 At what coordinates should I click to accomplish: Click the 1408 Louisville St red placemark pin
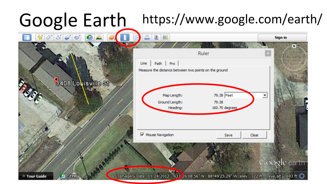pyautogui.click(x=56, y=80)
